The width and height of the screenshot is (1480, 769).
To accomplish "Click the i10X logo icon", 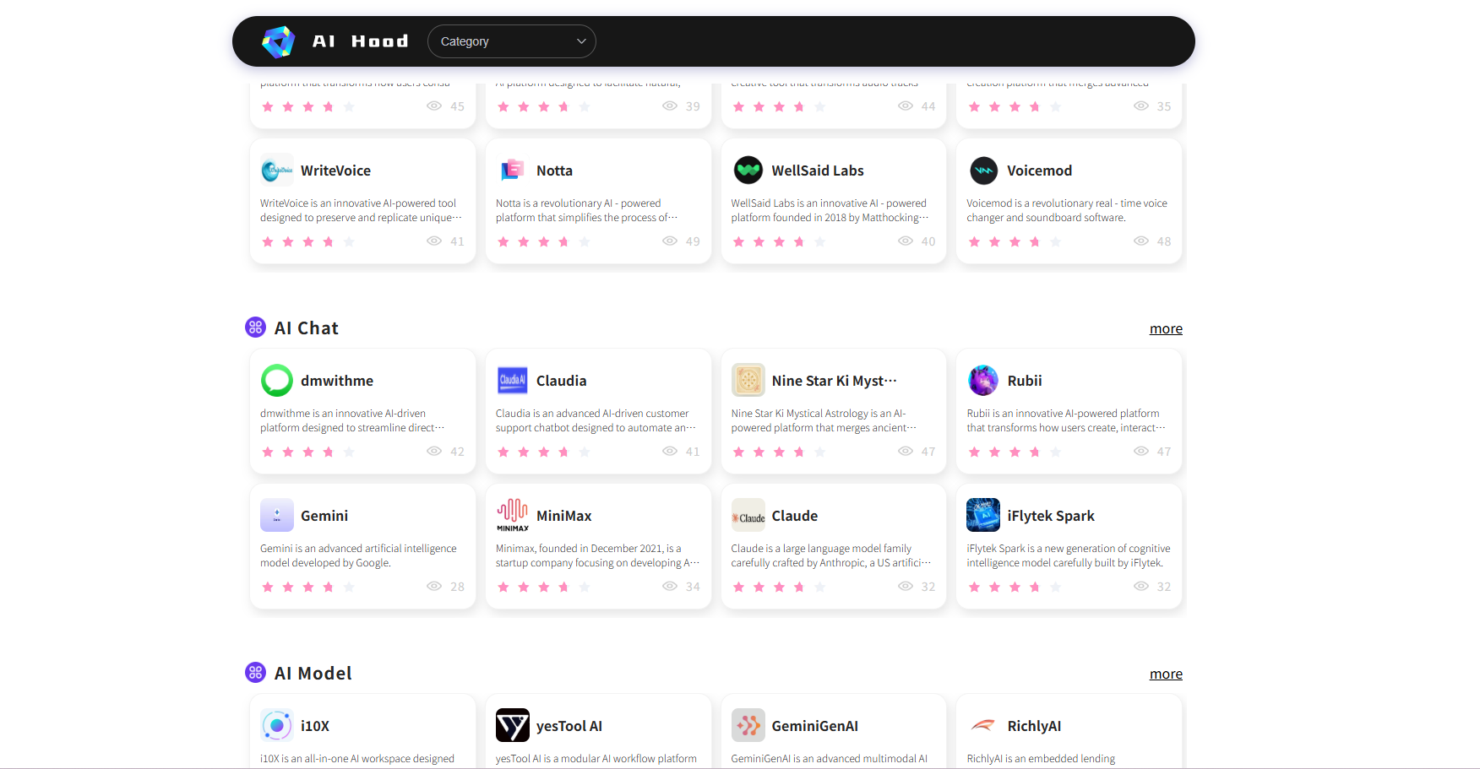I will (x=275, y=725).
